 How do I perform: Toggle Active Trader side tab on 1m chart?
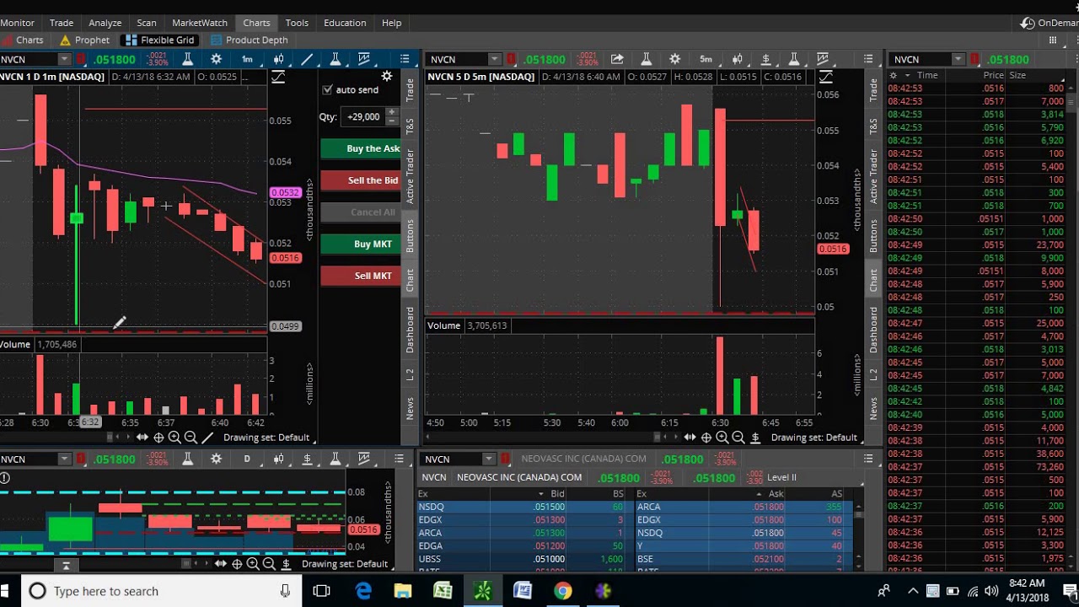click(x=411, y=176)
